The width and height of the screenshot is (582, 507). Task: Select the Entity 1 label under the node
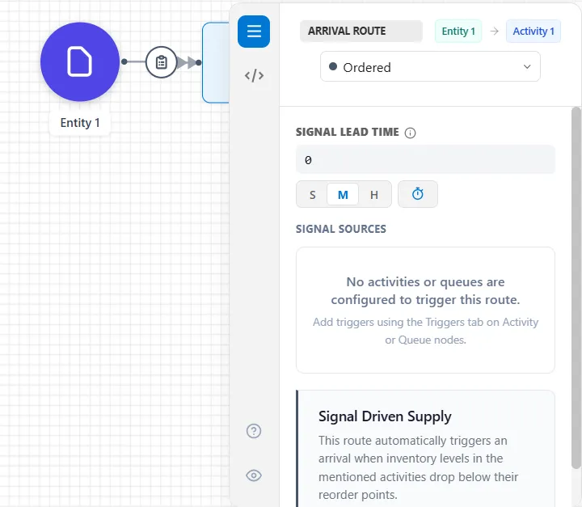click(x=80, y=123)
